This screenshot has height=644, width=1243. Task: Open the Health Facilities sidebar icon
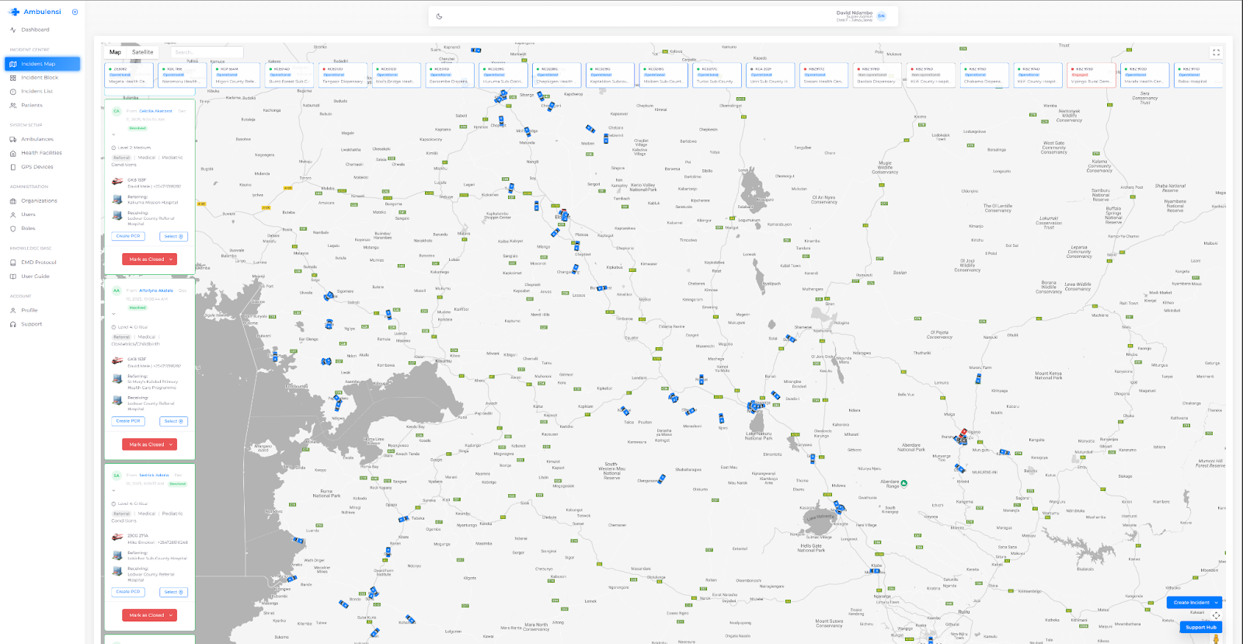(13, 153)
